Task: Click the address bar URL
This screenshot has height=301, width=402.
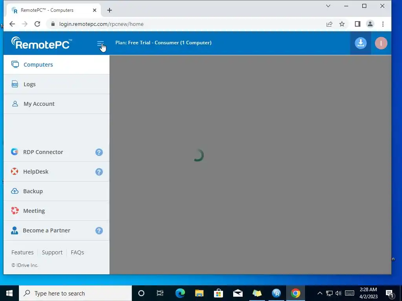Action: (101, 24)
